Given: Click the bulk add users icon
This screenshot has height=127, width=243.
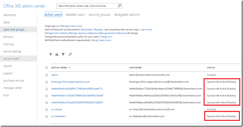Looking at the screenshot, I should [x=57, y=55].
